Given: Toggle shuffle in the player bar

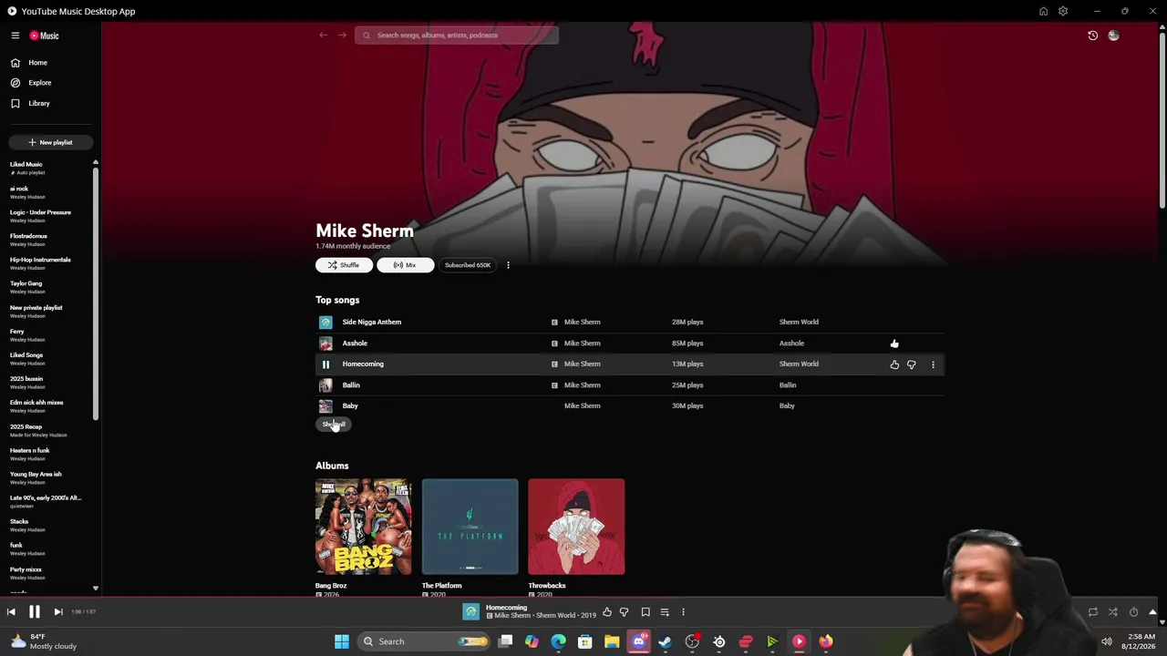Looking at the screenshot, I should pos(1113,612).
